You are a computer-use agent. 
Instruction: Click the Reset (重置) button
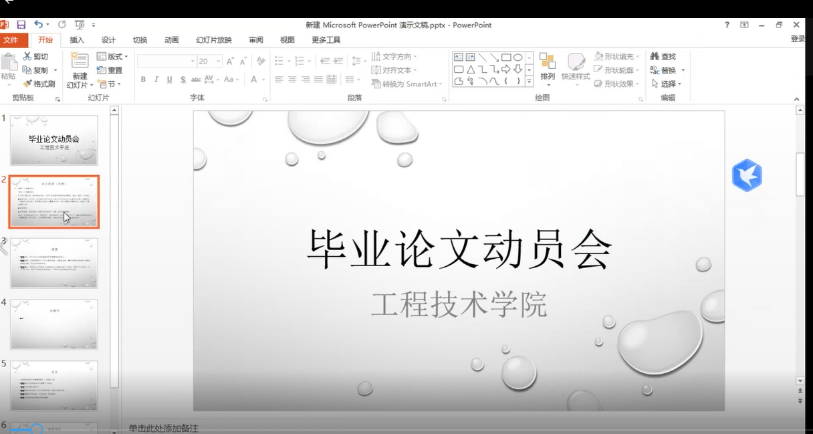[110, 70]
